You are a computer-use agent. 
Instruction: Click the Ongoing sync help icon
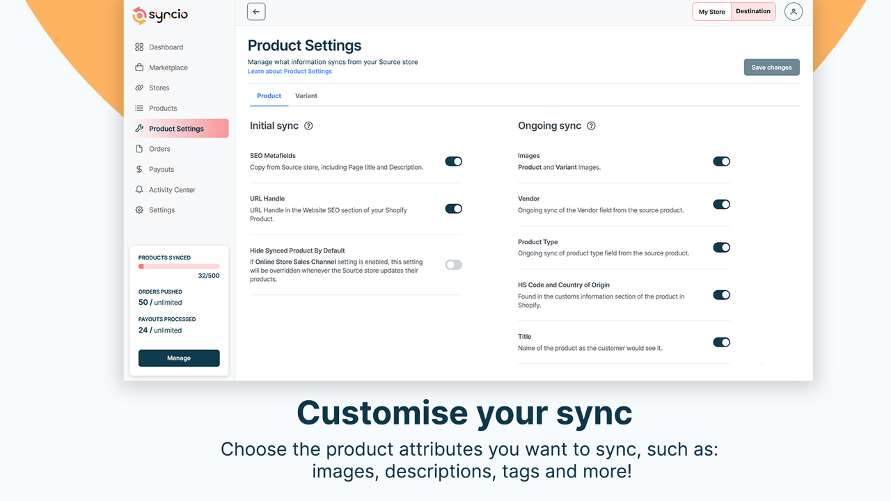point(592,126)
